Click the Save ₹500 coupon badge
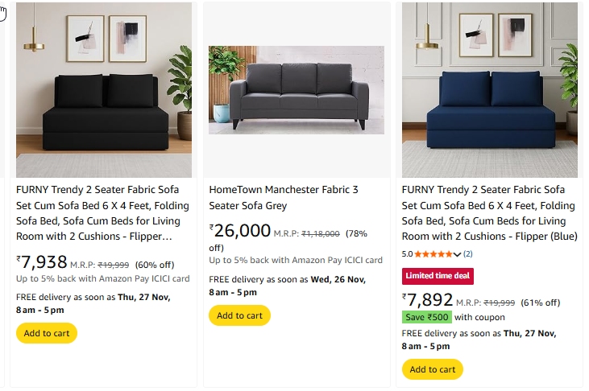 [427, 317]
